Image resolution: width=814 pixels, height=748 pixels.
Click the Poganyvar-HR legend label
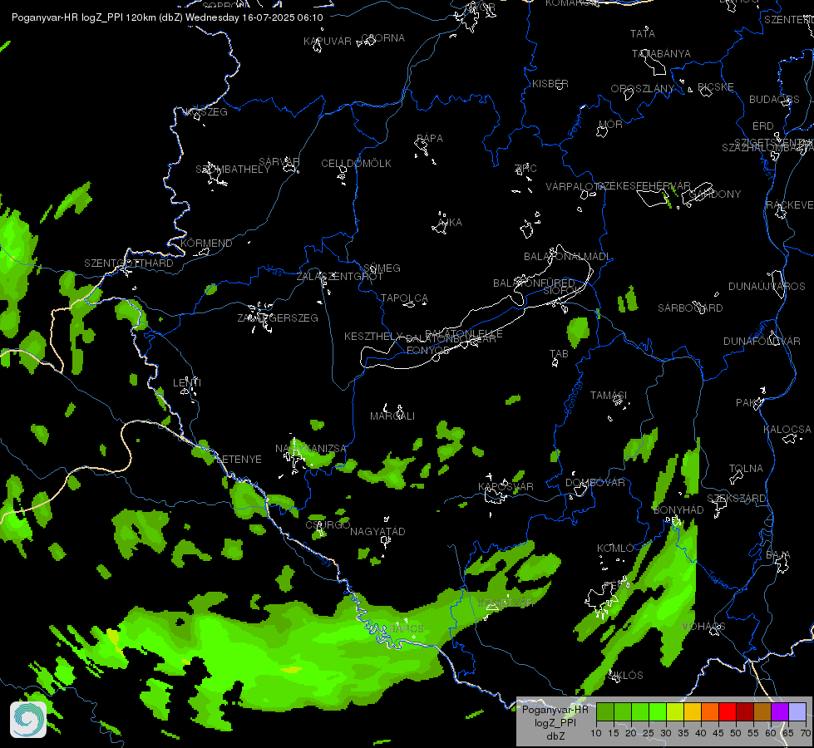click(555, 710)
